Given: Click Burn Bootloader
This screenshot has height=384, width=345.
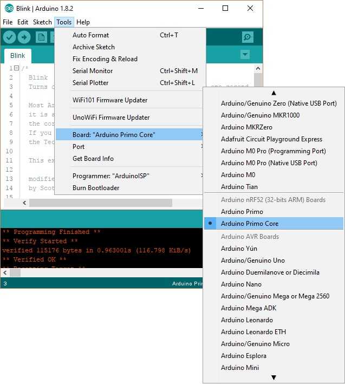Looking at the screenshot, I should point(96,188).
